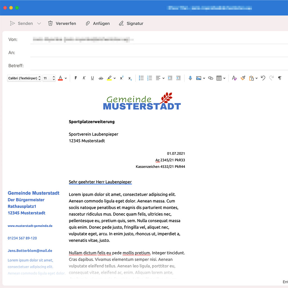This screenshot has height=288, width=288.
Task: Clear formatting with eraser-A icon
Action: [234, 78]
